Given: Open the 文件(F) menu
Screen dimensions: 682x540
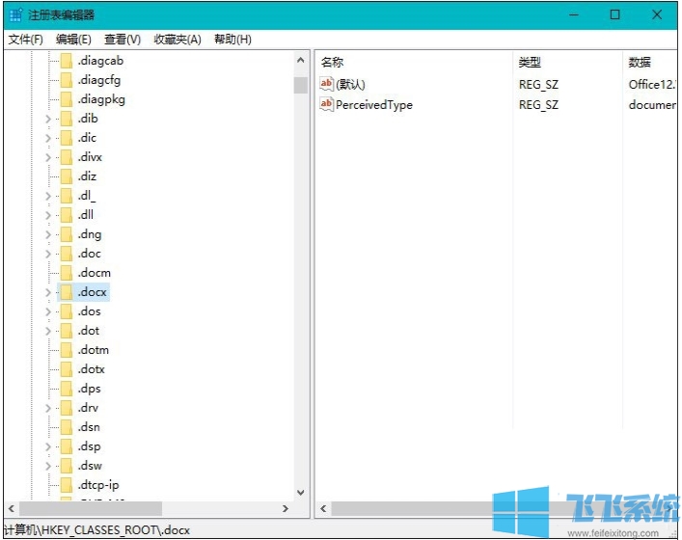Looking at the screenshot, I should tap(26, 40).
